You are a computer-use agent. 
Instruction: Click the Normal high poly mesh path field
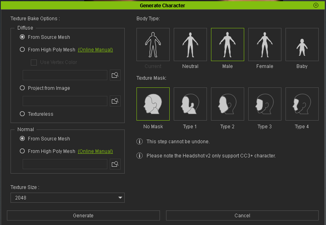click(x=65, y=164)
